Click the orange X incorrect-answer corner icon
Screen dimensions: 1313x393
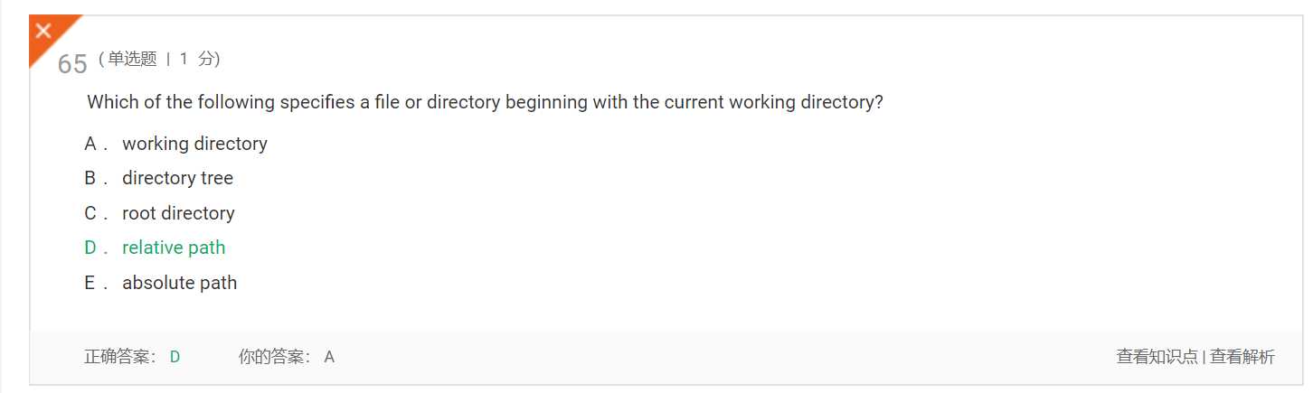45,33
